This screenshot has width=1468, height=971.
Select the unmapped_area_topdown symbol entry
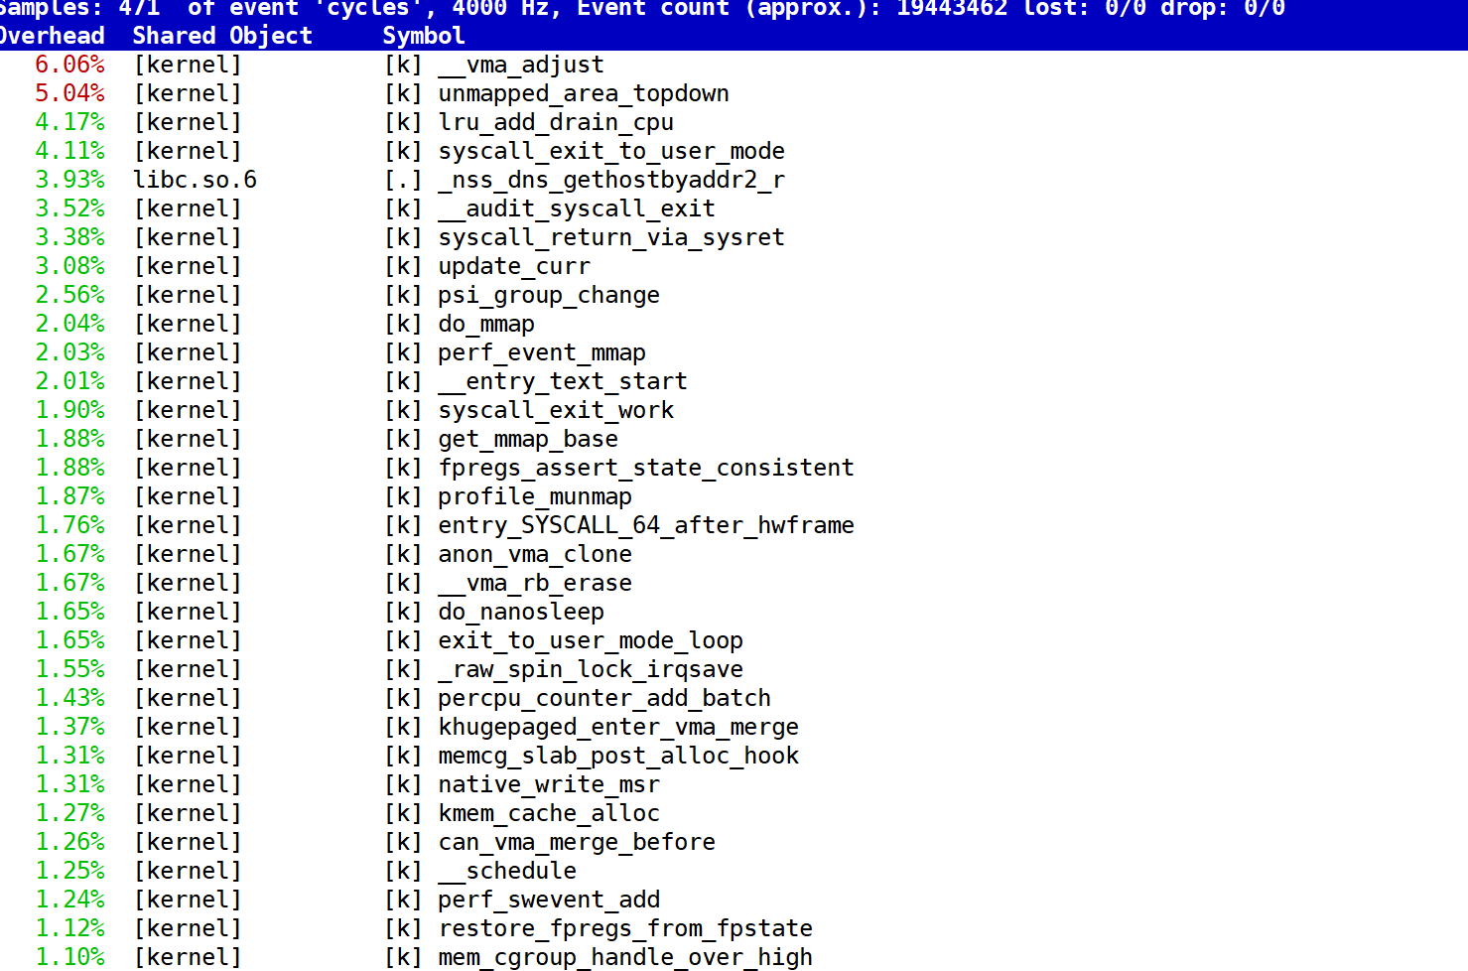click(584, 93)
